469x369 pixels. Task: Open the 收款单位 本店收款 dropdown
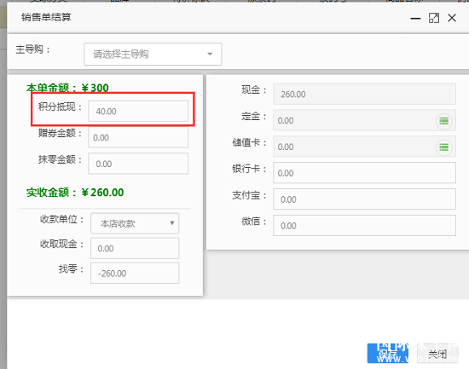point(135,223)
